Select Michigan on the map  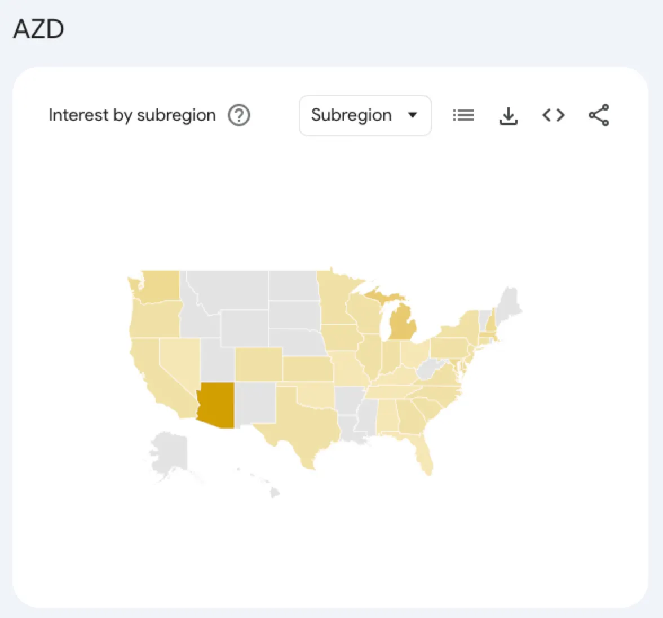(402, 322)
